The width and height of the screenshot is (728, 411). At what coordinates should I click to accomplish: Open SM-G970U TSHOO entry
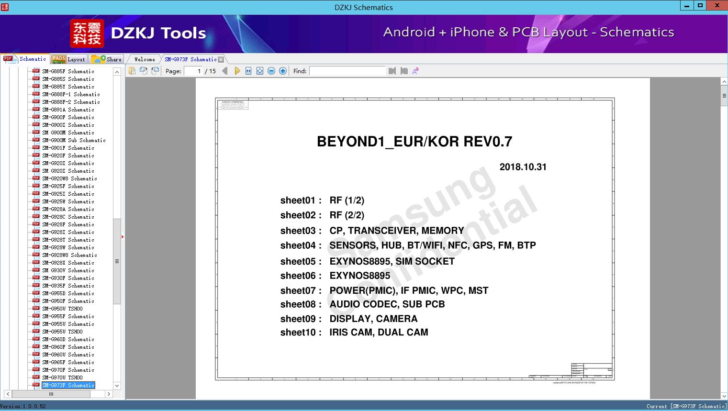62,378
